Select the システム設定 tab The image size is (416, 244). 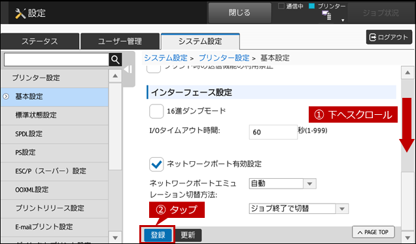pyautogui.click(x=200, y=41)
